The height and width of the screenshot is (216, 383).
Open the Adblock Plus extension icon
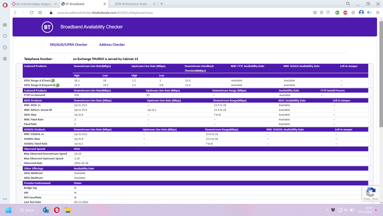point(345,12)
